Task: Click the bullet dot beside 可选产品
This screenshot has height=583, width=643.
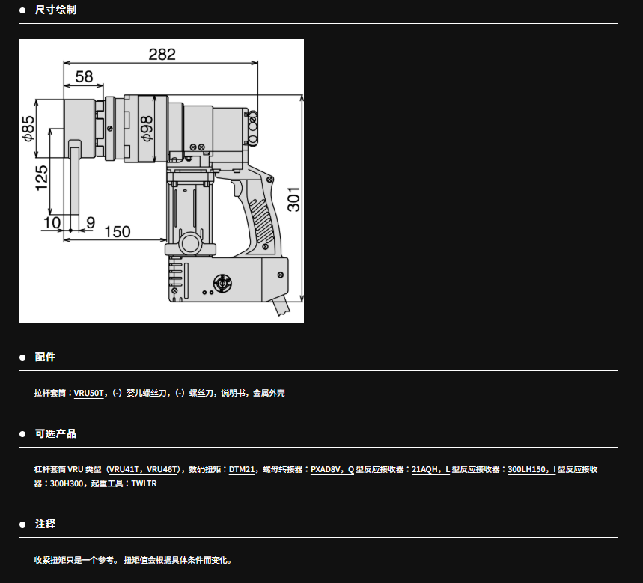Action: pyautogui.click(x=22, y=434)
